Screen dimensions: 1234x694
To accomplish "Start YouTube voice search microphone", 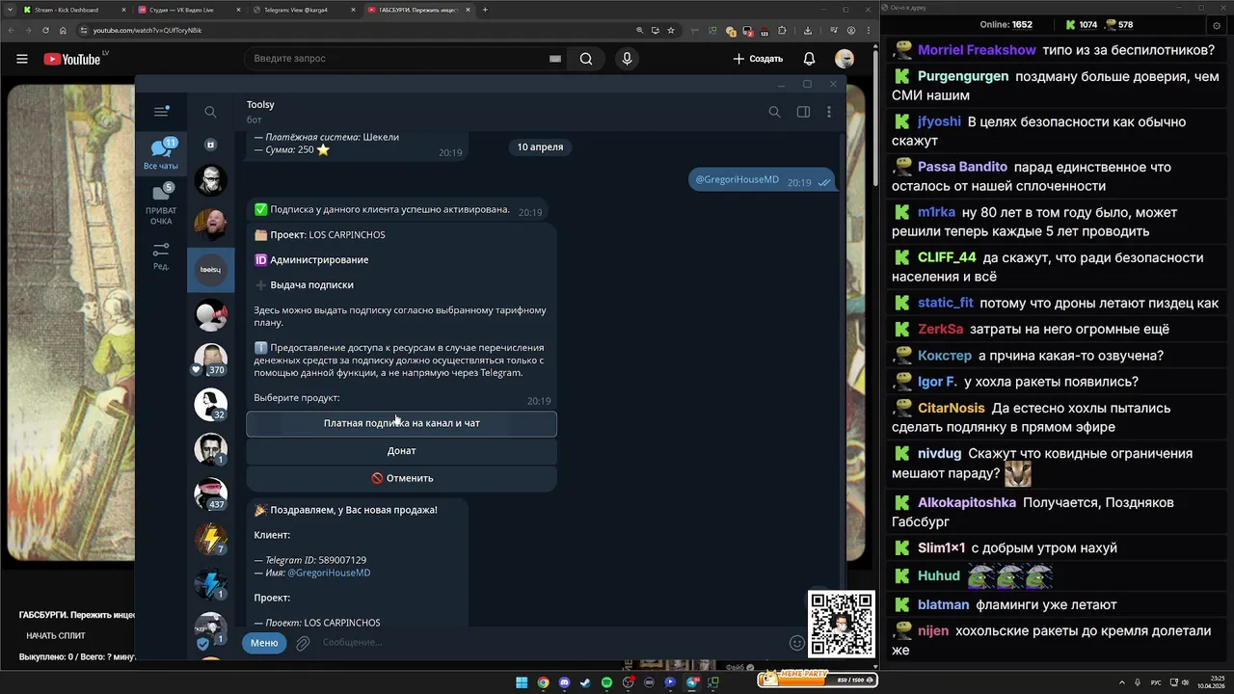I will [627, 59].
